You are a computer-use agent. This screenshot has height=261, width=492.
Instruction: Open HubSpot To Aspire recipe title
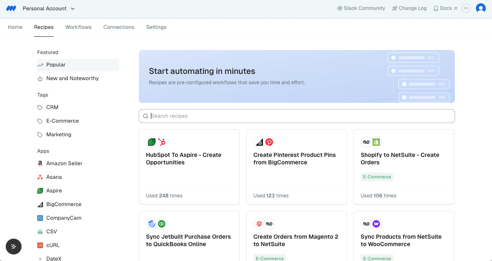pos(184,159)
